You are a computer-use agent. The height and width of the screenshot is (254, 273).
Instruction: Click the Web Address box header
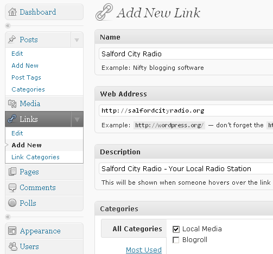(184, 94)
